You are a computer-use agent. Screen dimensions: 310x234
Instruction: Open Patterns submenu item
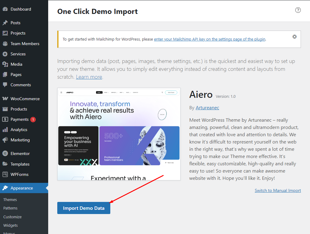10,208
